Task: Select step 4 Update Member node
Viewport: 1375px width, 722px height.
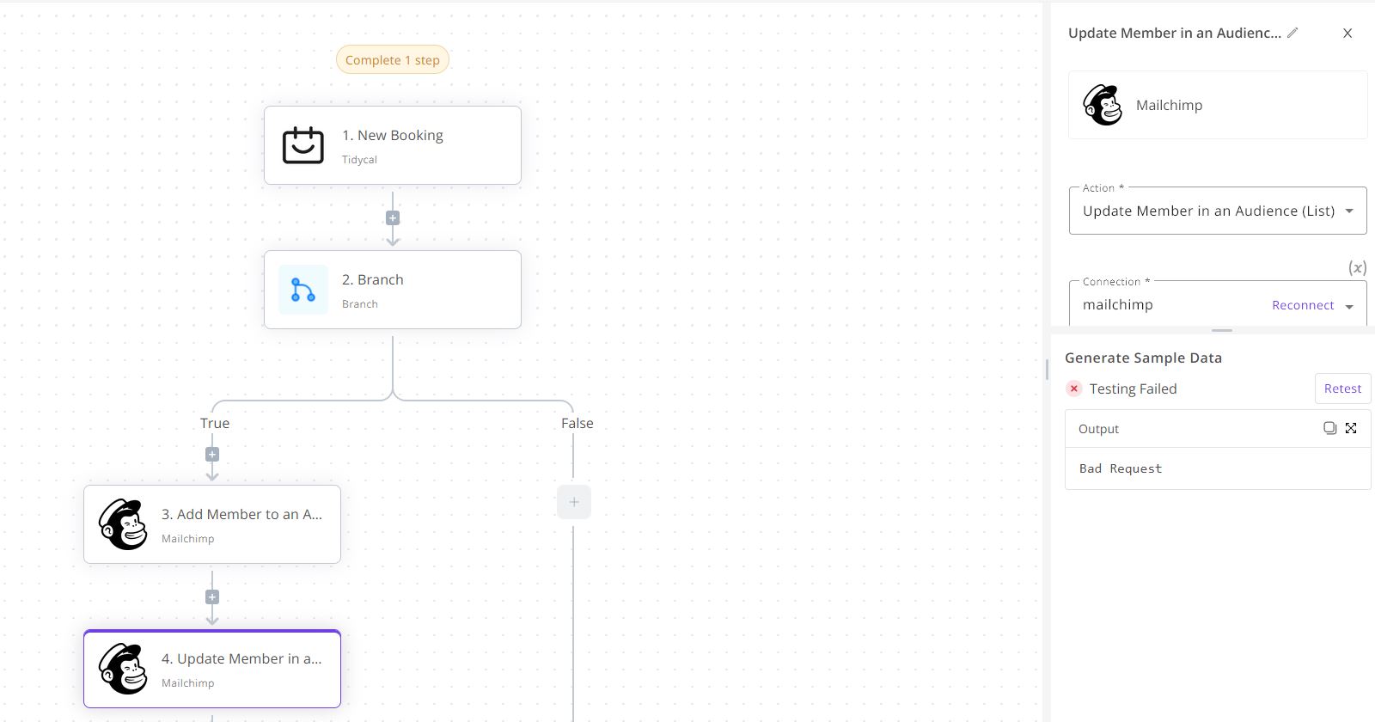Action: pyautogui.click(x=212, y=669)
